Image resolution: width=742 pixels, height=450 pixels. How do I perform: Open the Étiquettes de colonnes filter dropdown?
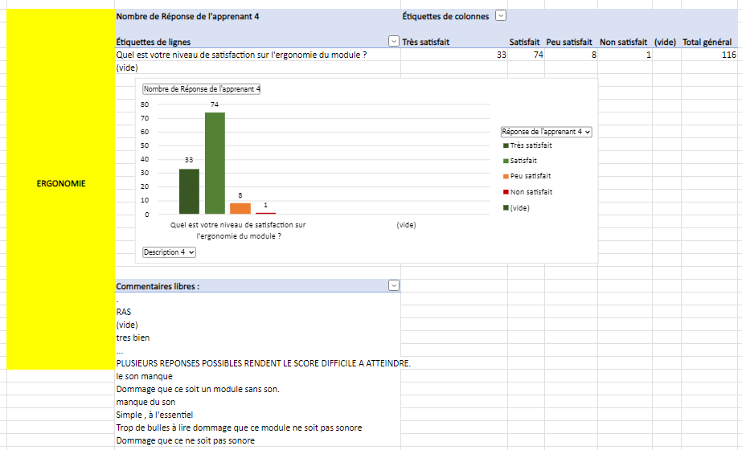click(501, 15)
